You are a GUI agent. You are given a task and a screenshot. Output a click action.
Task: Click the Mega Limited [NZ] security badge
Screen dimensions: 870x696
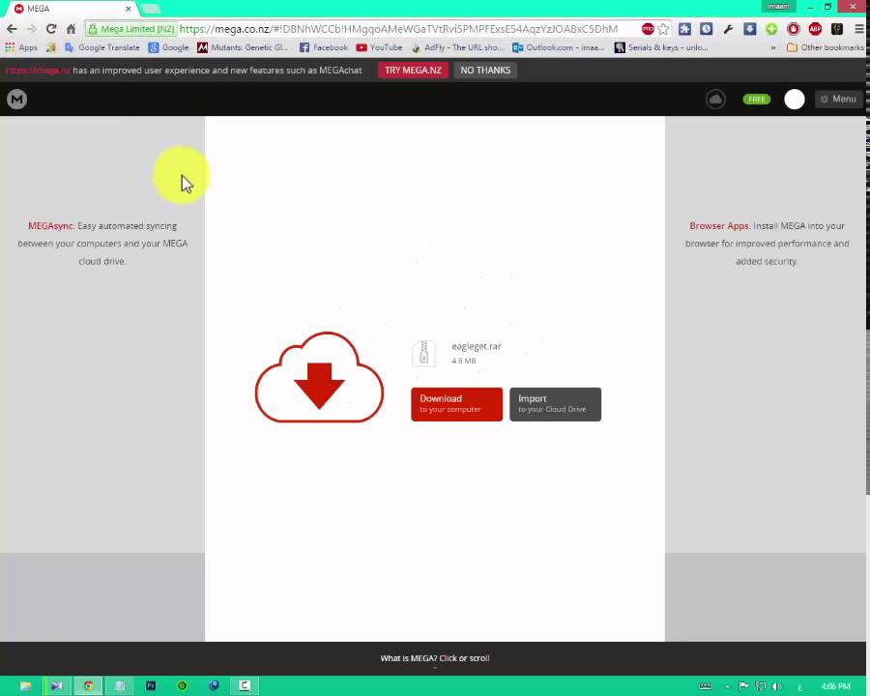(x=131, y=29)
